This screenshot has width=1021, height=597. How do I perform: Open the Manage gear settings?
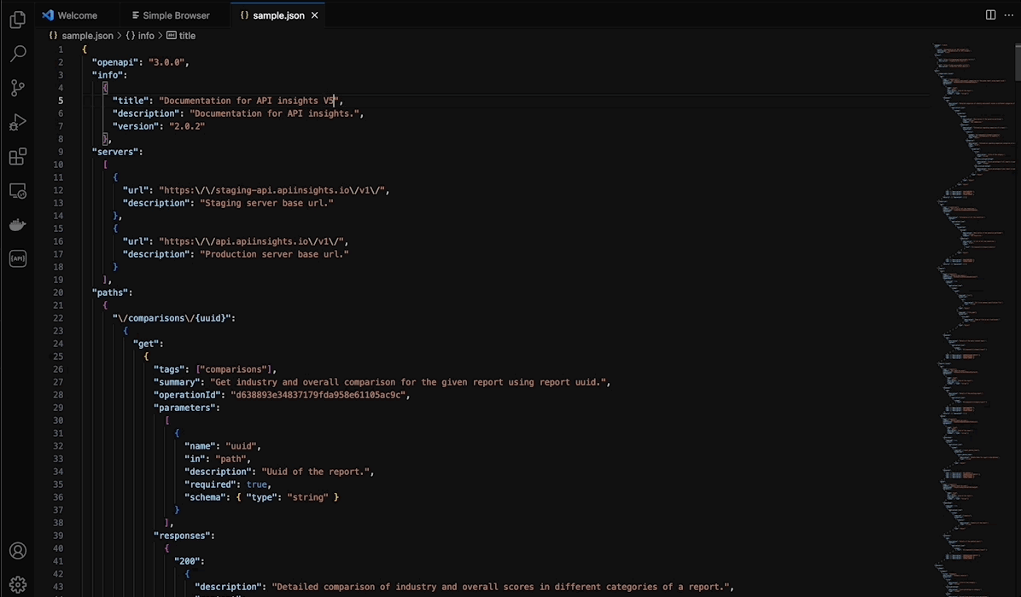pyautogui.click(x=17, y=585)
